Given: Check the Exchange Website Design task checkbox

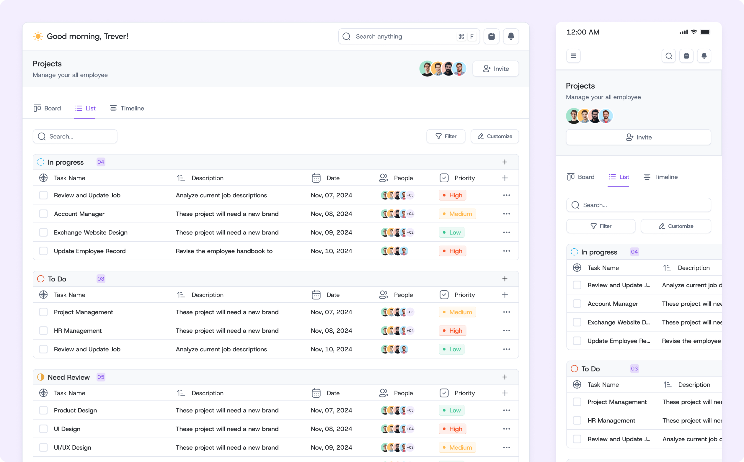Looking at the screenshot, I should (43, 232).
